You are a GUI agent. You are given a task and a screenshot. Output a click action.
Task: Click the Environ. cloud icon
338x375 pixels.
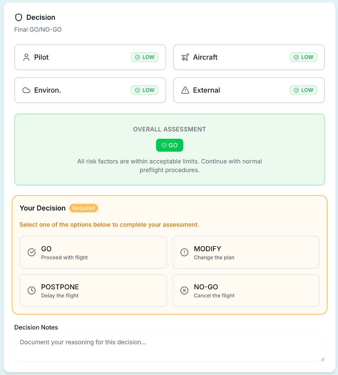pos(26,90)
